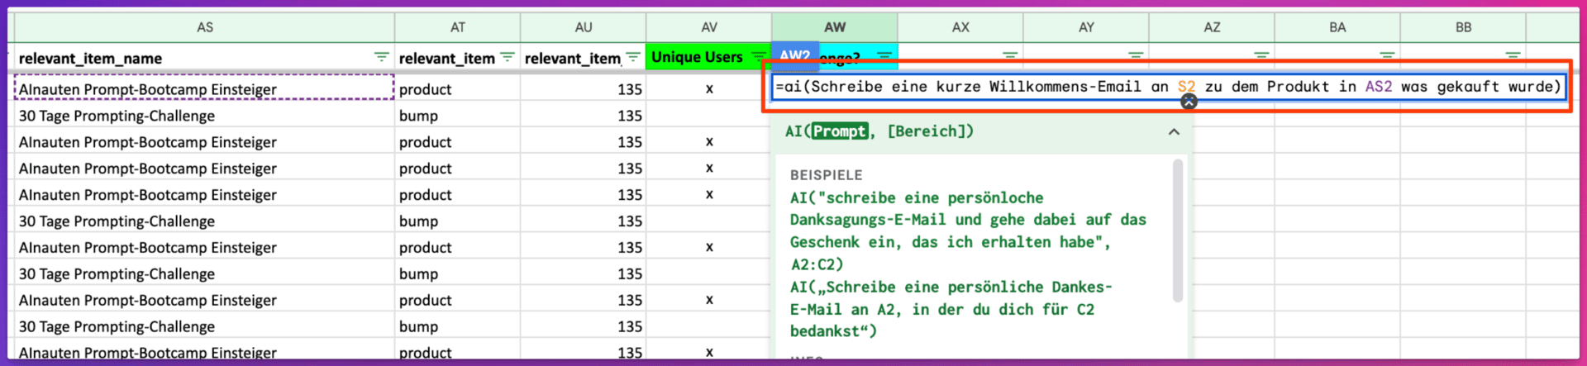
Task: Select the relevant_item_name header cell
Action: point(205,58)
